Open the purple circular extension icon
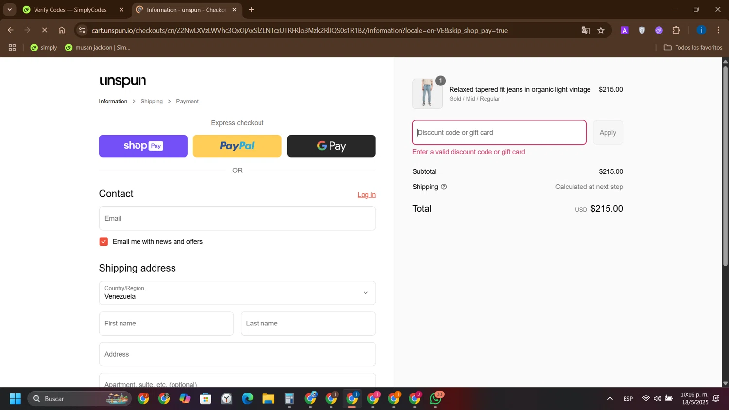The height and width of the screenshot is (410, 729). (x=659, y=30)
